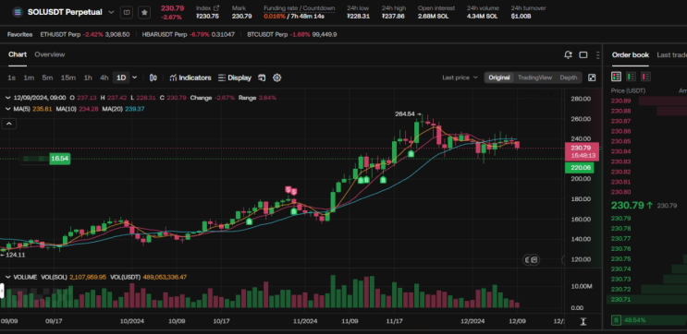Open the SOLUSDT Perpetual pair selector dropdown

click(x=111, y=12)
